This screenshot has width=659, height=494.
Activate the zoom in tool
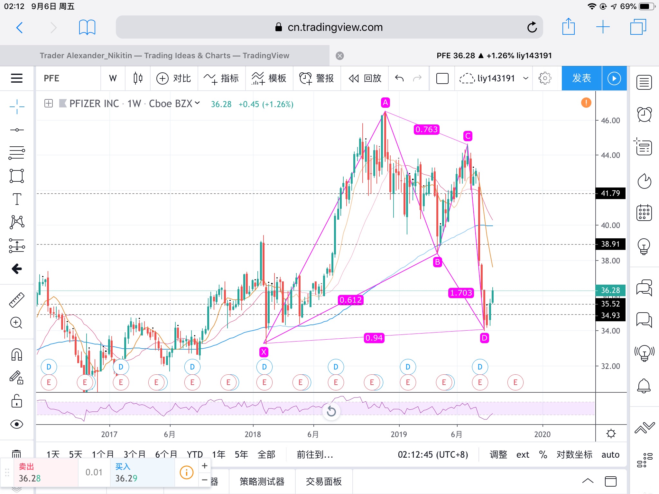(16, 323)
